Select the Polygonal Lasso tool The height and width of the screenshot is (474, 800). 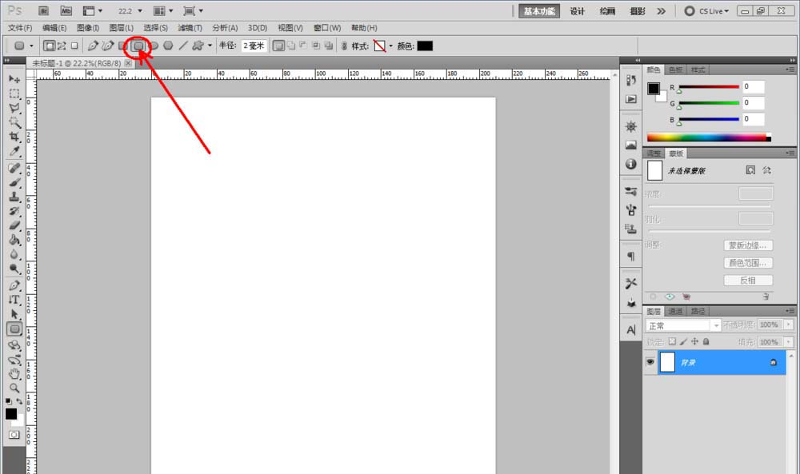pyautogui.click(x=14, y=108)
